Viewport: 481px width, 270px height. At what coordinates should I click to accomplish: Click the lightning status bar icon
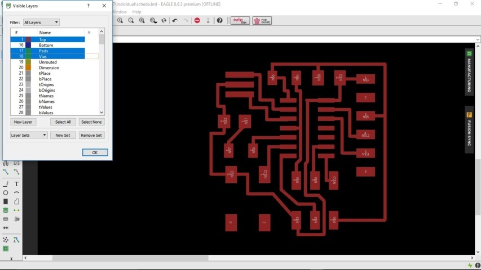[470, 265]
